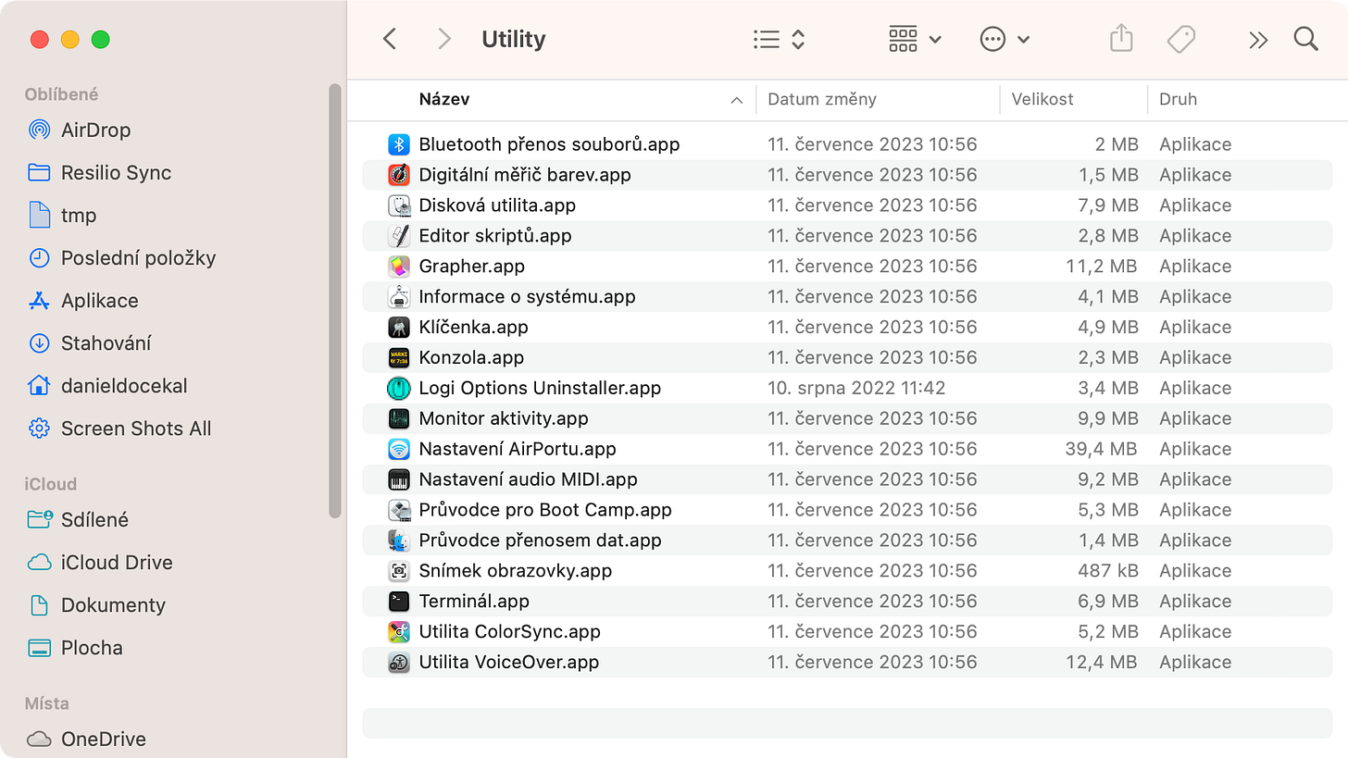
Task: Click the Klíčenka app icon
Action: (x=399, y=328)
